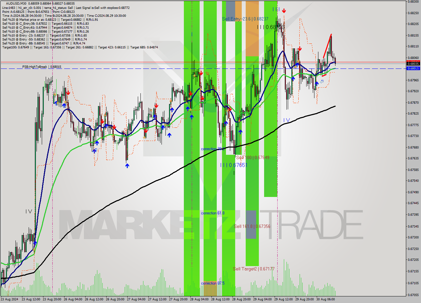
Task: Select the 'Sell Target2 | 0.67177' label
Action: click(254, 269)
